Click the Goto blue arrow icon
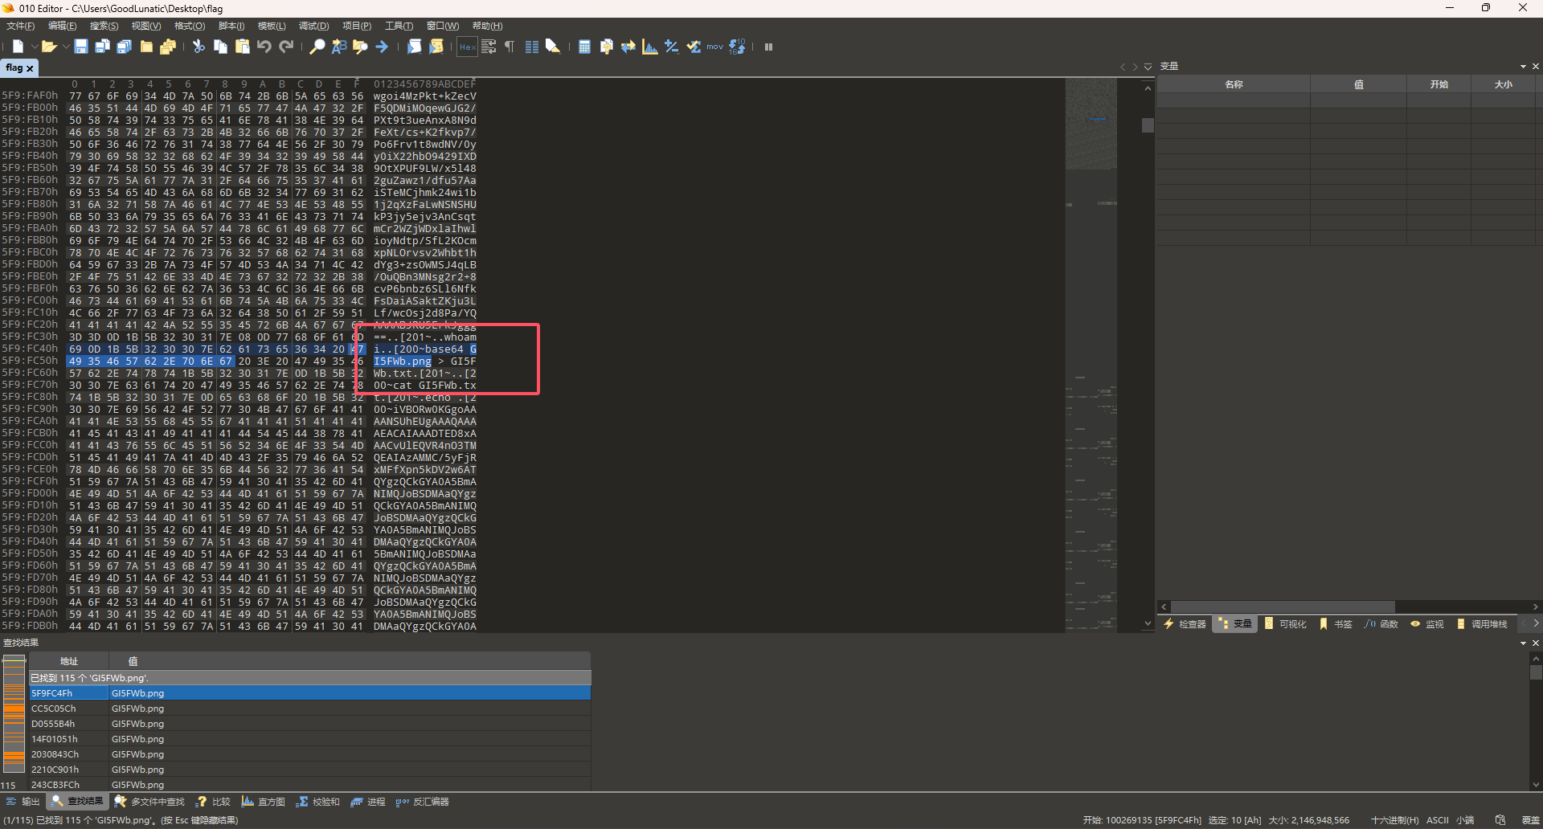Screen dimensions: 1543x829 pos(382,47)
